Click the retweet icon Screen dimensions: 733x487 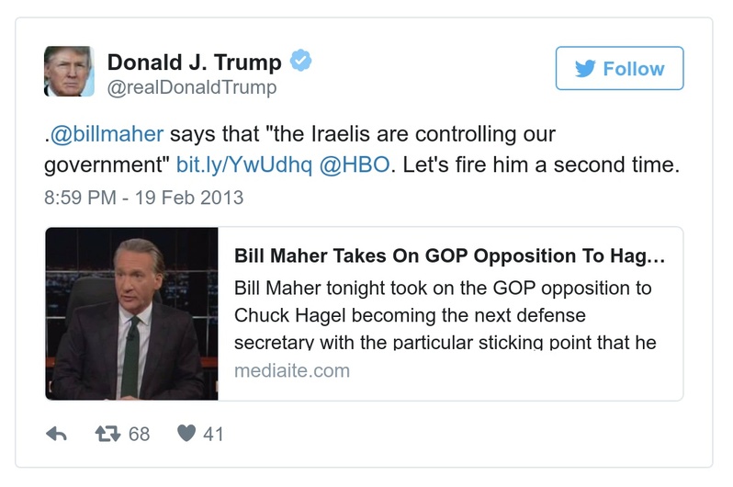pyautogui.click(x=108, y=433)
